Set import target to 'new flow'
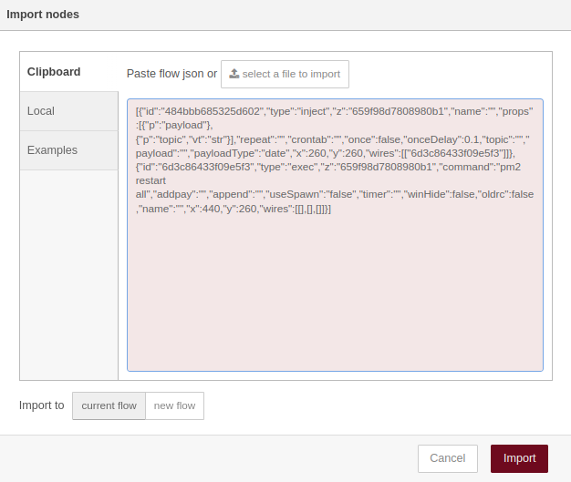571x482 pixels. pyautogui.click(x=174, y=405)
